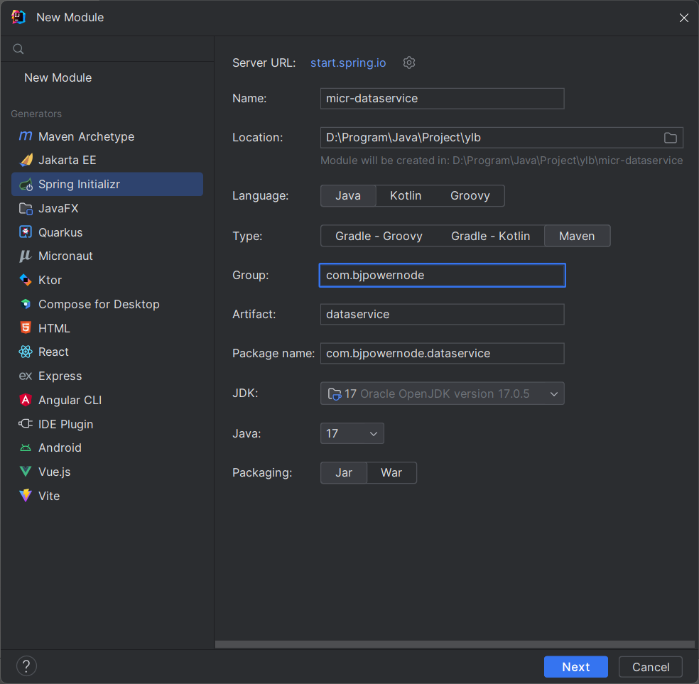Click the Micronaut mu icon

point(26,256)
